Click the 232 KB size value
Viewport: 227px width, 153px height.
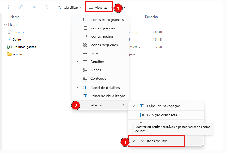157,32
